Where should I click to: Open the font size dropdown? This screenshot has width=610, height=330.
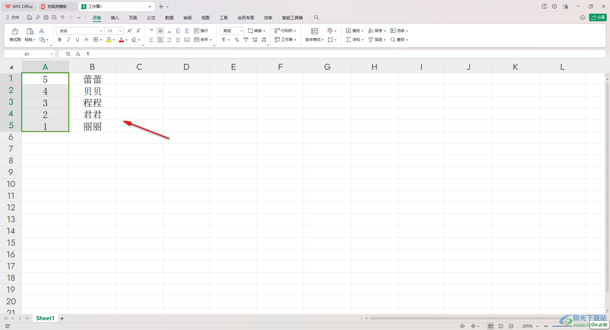click(120, 31)
